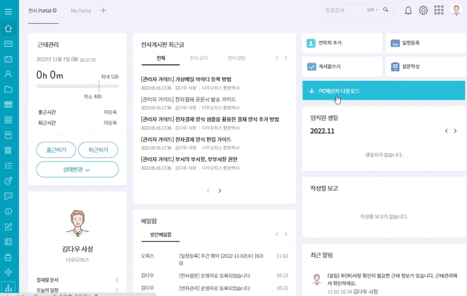Show next month birthdays with right chevron

click(x=455, y=131)
